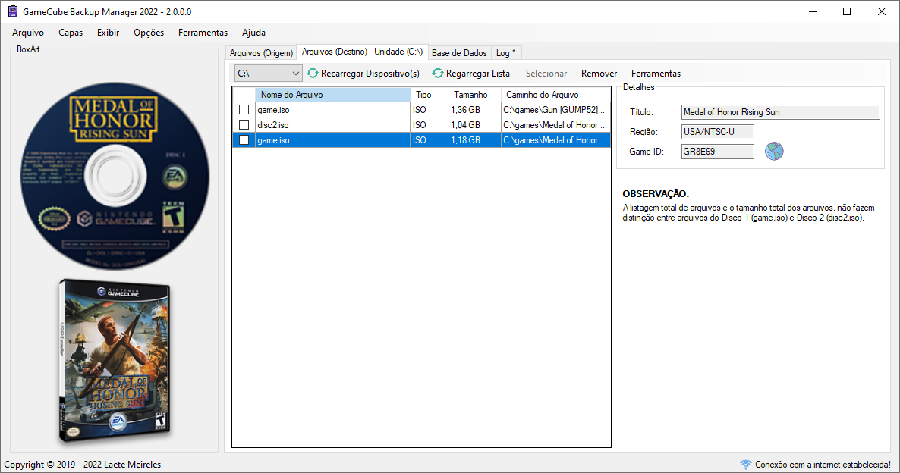
Task: Switch to the Arquivos (Origem) tab
Action: [x=261, y=52]
